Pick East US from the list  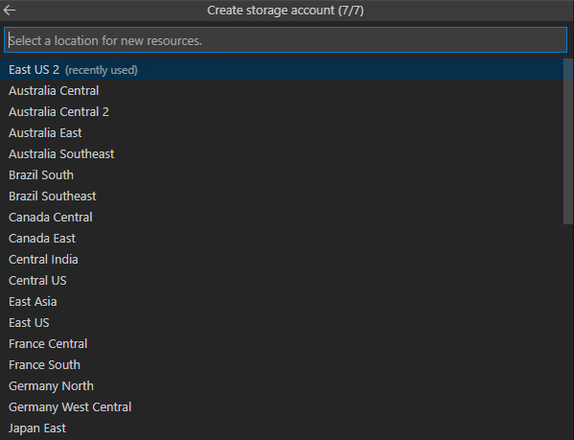[x=282, y=323]
